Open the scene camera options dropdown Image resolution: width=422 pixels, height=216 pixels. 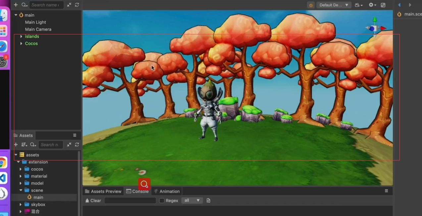pyautogui.click(x=358, y=5)
